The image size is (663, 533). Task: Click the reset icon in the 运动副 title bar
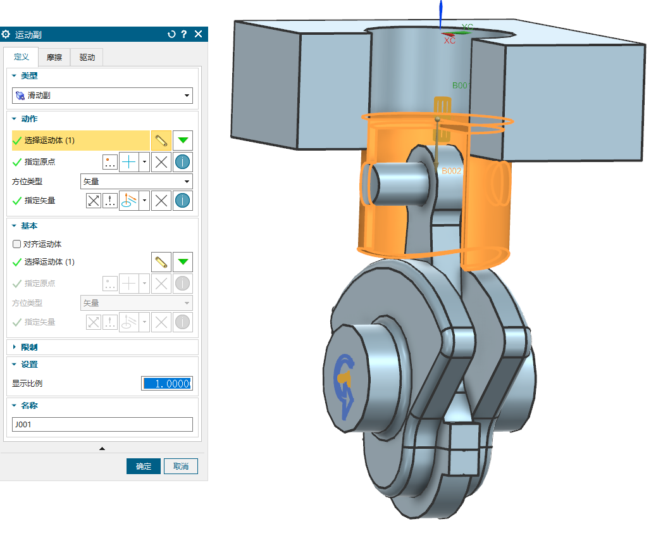(171, 34)
